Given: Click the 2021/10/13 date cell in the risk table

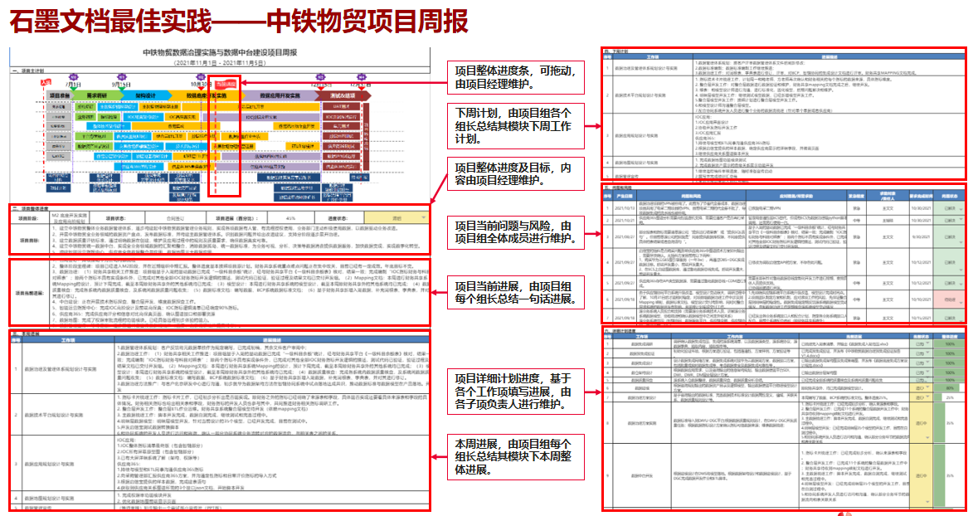Looking at the screenshot, I should tap(625, 208).
